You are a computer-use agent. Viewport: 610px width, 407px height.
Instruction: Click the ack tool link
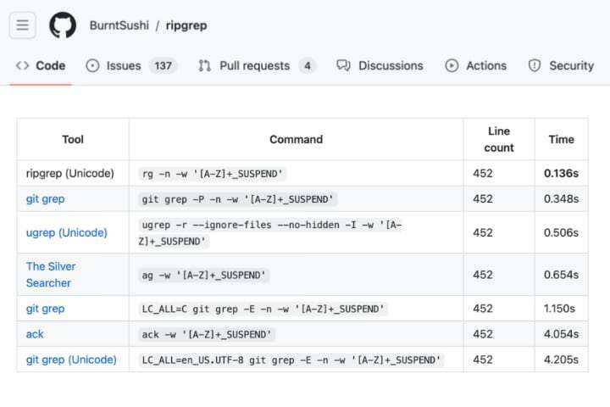(x=35, y=334)
